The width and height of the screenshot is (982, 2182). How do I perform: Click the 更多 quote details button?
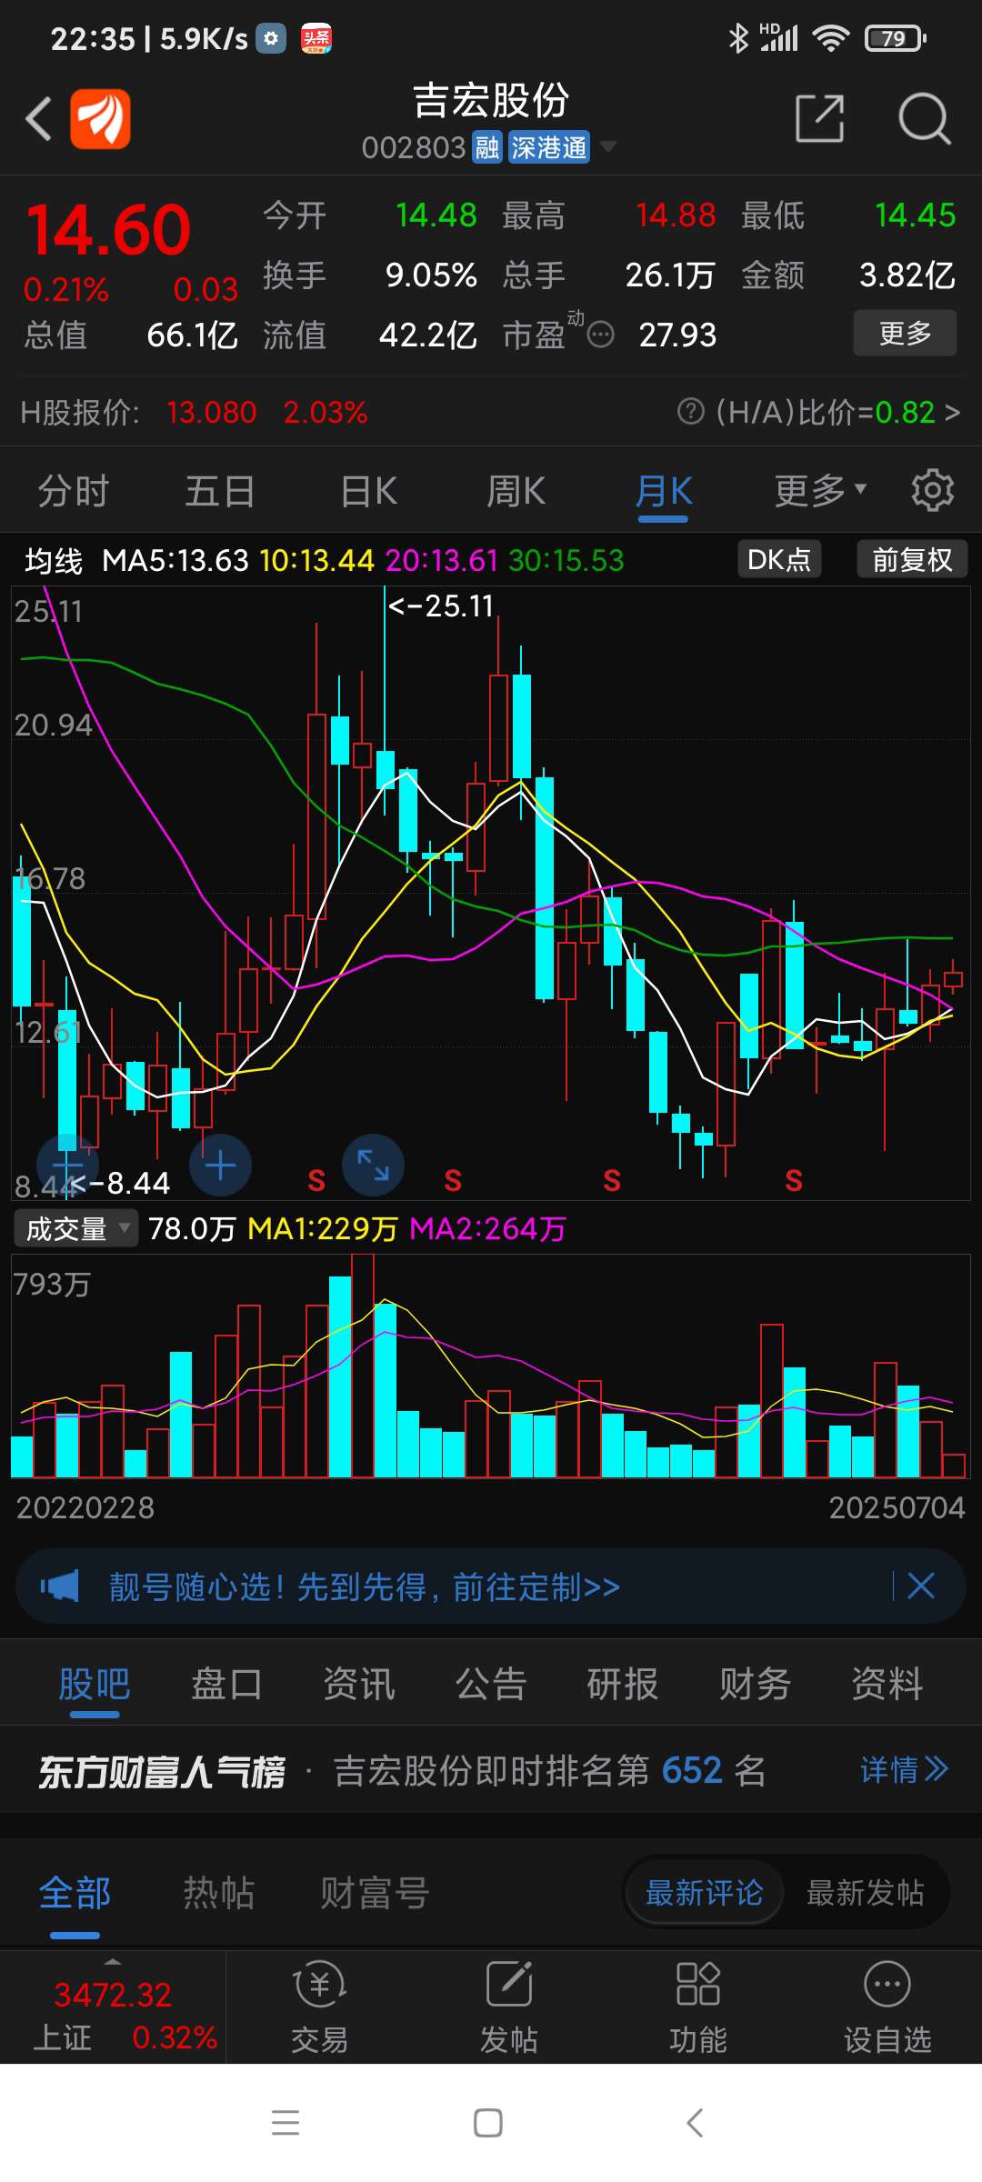905,333
